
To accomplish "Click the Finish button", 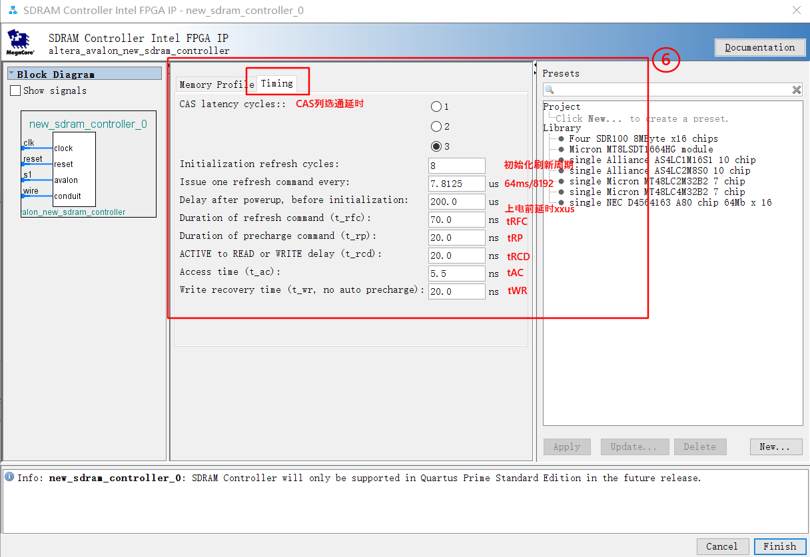I will (x=780, y=546).
